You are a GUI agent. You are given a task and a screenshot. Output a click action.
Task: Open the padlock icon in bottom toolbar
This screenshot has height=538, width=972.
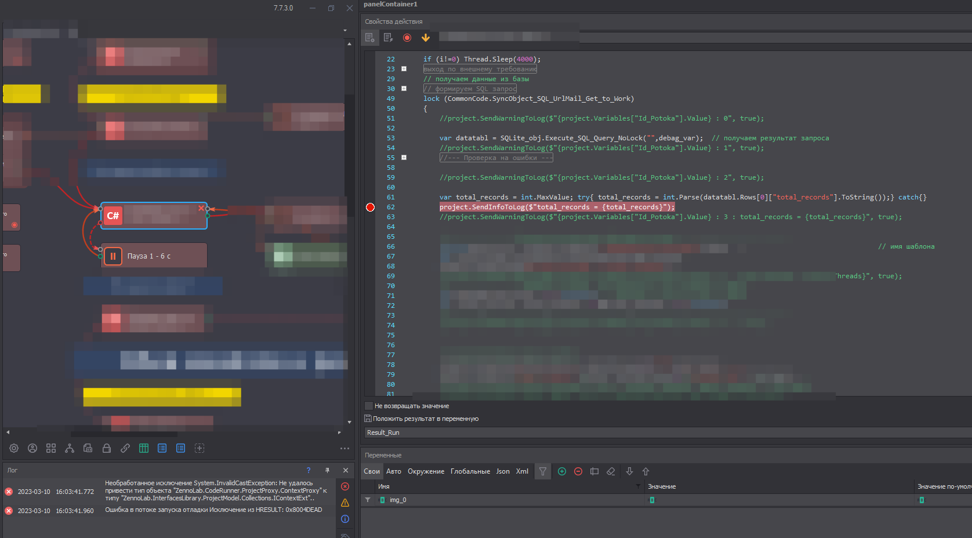click(107, 448)
